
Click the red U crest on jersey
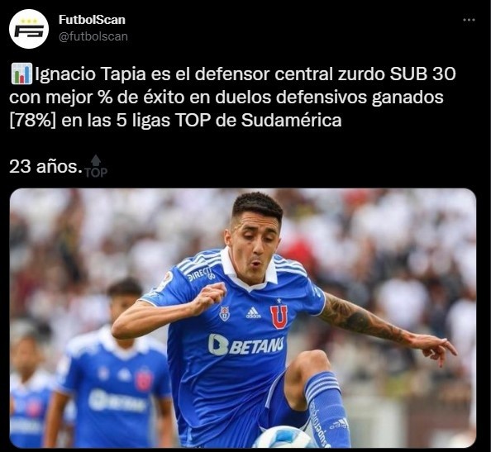(x=279, y=316)
